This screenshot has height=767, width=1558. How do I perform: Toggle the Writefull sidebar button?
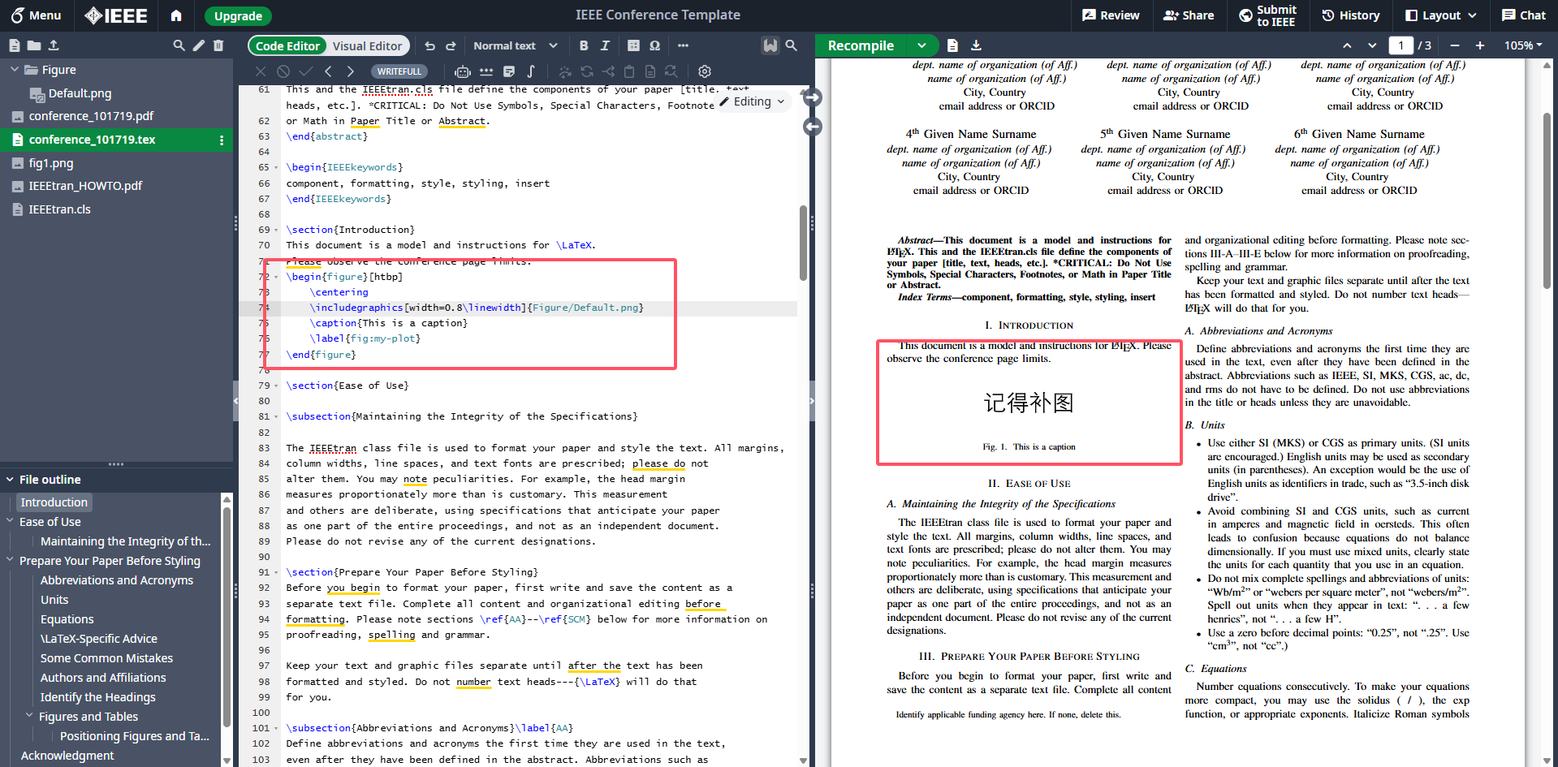pos(770,45)
